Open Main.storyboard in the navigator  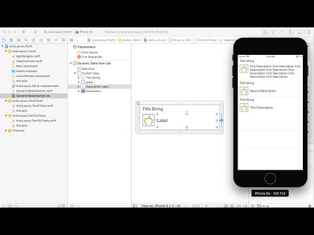(27, 66)
